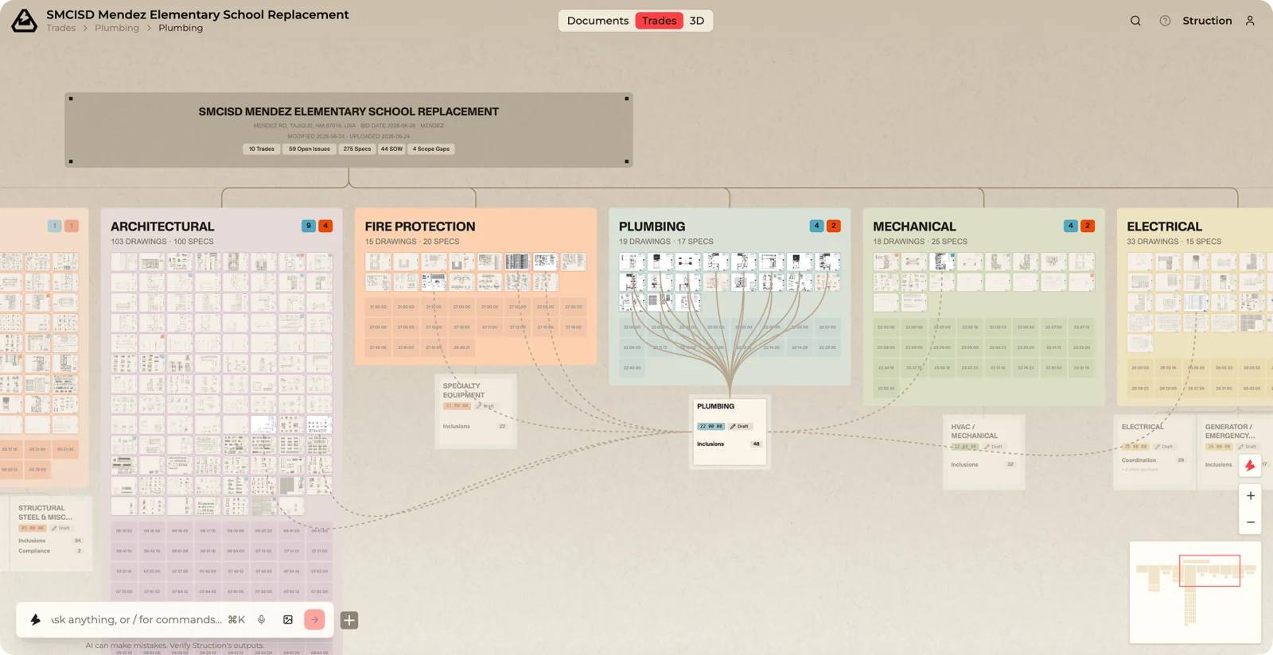Select the Generator / Emergency scope card

point(1235,452)
